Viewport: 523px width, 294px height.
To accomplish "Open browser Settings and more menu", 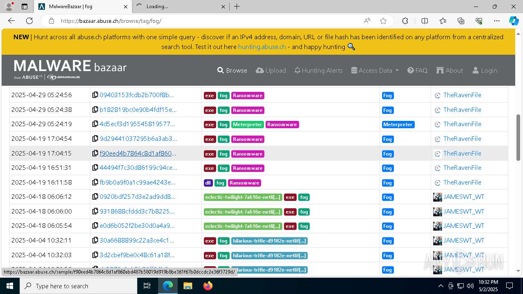I will point(497,21).
